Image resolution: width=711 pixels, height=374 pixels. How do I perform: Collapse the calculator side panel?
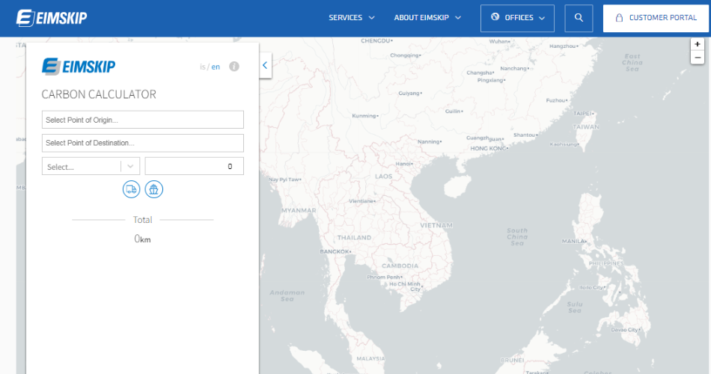[265, 66]
